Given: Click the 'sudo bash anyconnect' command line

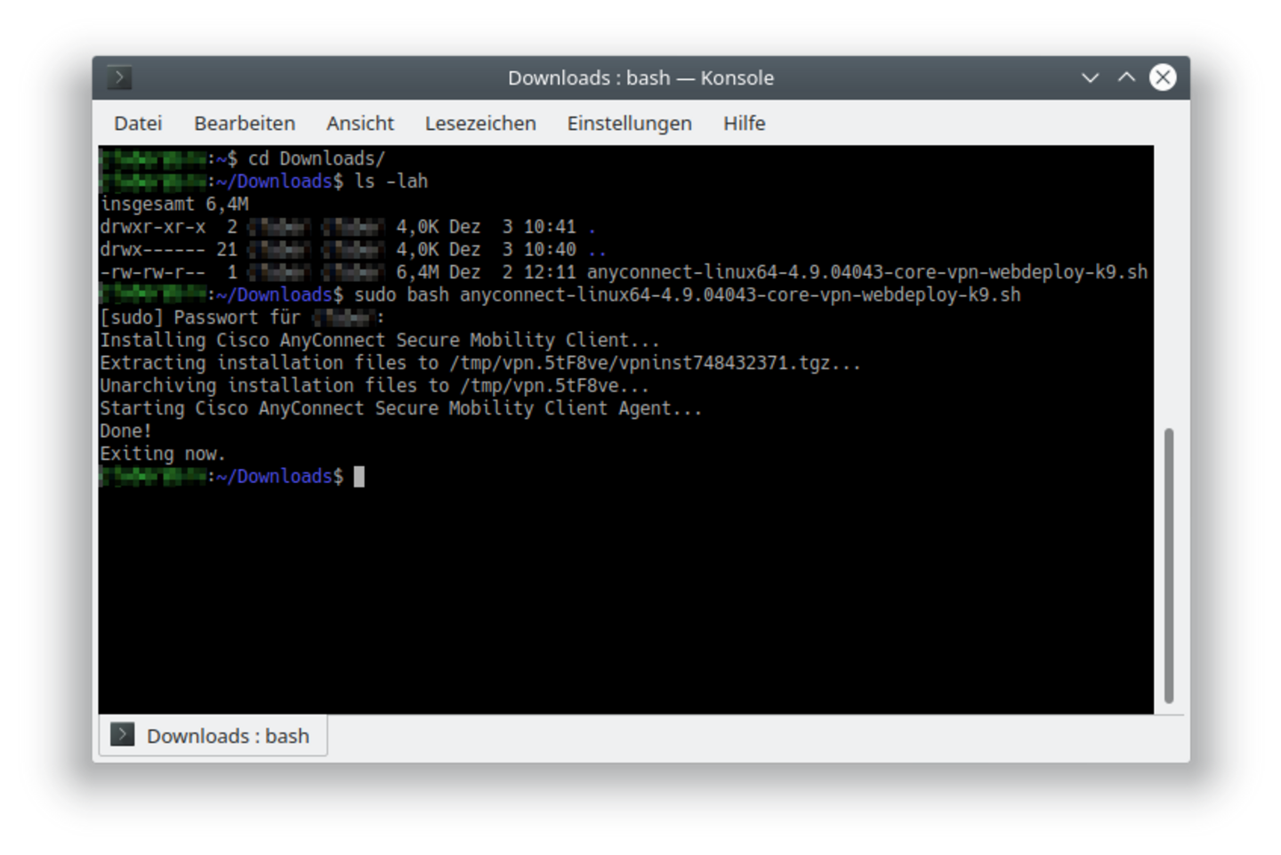Looking at the screenshot, I should [688, 295].
